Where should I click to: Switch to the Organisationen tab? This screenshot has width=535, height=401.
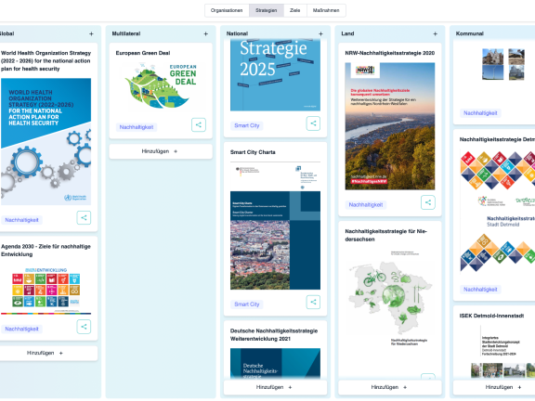(x=227, y=10)
